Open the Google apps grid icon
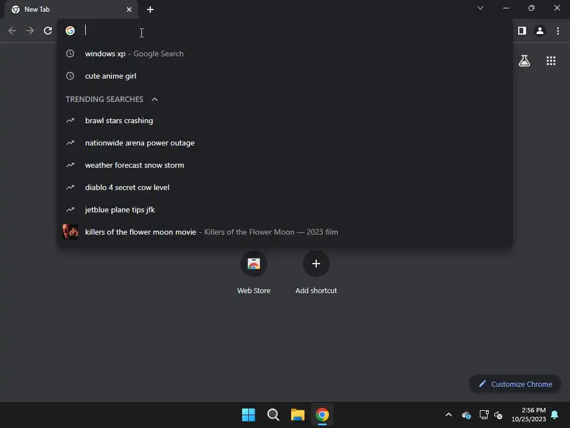Viewport: 570px width, 428px height. point(551,61)
